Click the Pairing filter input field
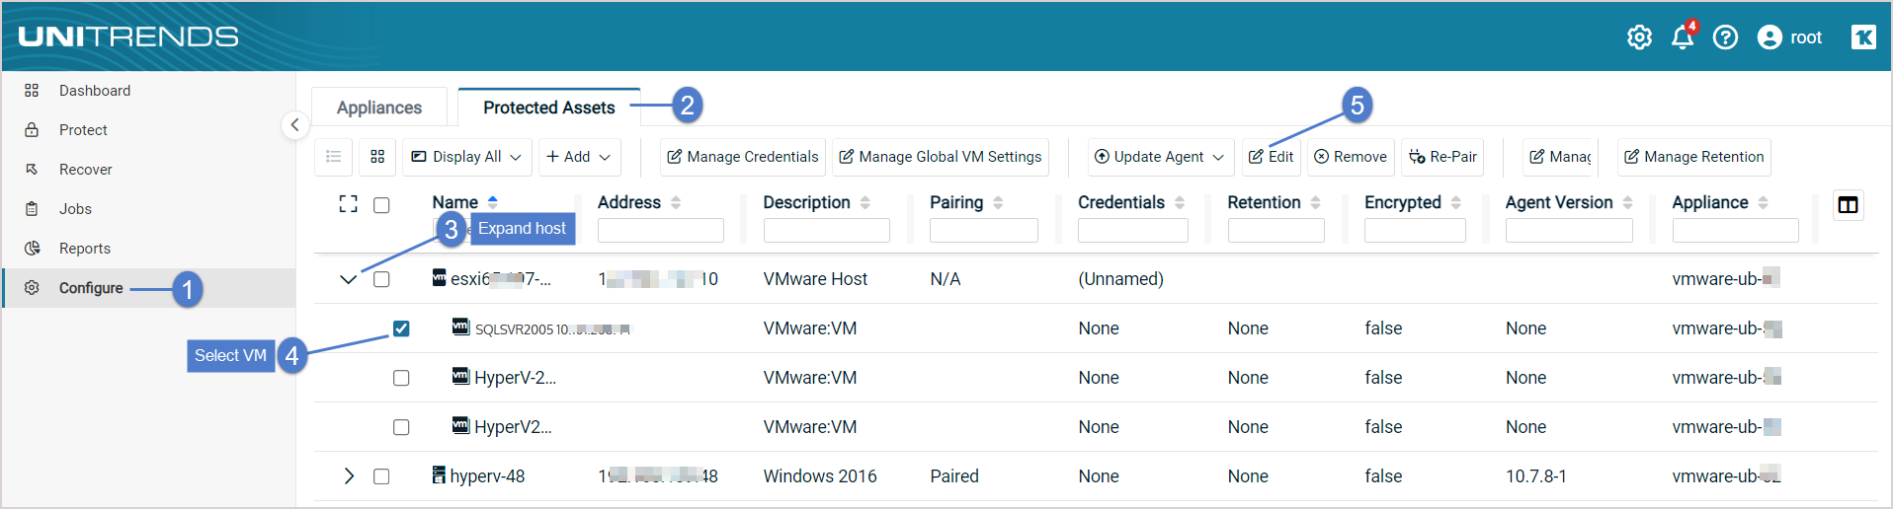The width and height of the screenshot is (1893, 509). coord(984,231)
